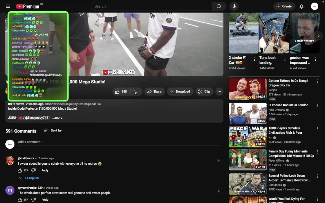This screenshot has height=203, width=325.
Task: Open the hamburger guide menu
Action: pyautogui.click(x=8, y=6)
